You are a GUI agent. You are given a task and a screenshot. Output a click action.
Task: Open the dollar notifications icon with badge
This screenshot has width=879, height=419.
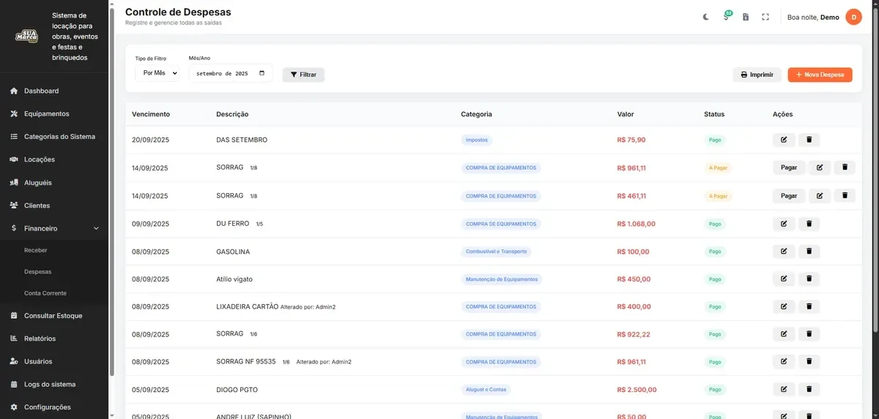(727, 16)
